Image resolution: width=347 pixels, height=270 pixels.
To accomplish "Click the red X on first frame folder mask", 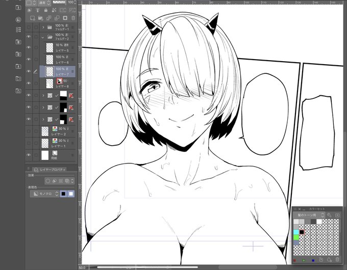I will click(71, 96).
